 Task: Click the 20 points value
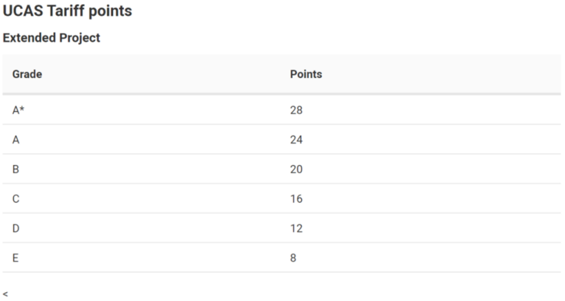click(x=296, y=169)
